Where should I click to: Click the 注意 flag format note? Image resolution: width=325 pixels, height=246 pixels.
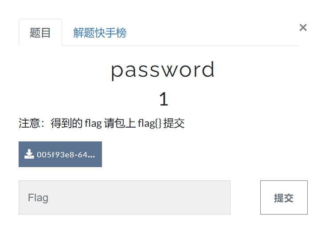coord(102,123)
